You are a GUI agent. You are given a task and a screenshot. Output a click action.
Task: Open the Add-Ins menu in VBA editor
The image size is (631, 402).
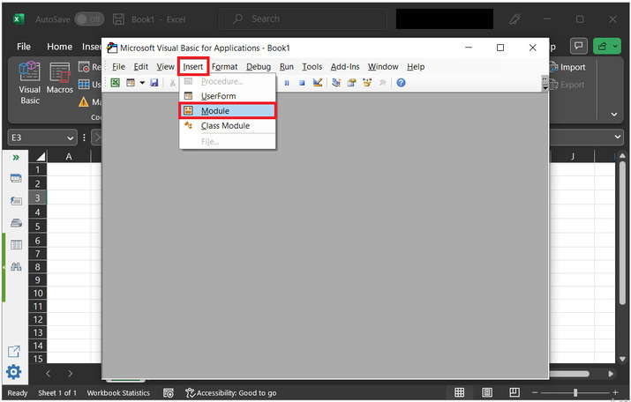pyautogui.click(x=345, y=67)
